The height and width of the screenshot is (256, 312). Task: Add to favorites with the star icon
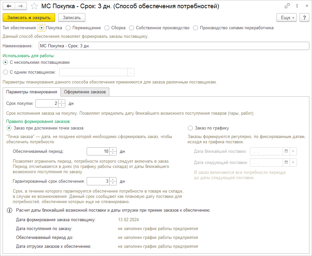[34, 6]
